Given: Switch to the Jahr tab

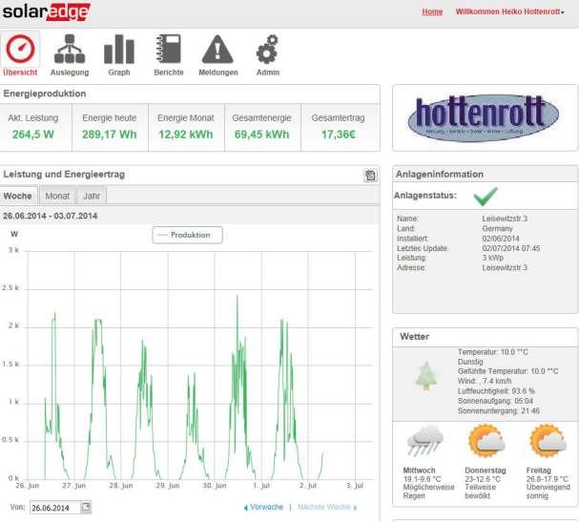Looking at the screenshot, I should tap(93, 196).
